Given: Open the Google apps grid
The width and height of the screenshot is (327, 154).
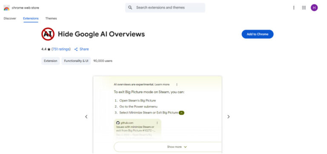Looking at the screenshot, I should pos(304,8).
